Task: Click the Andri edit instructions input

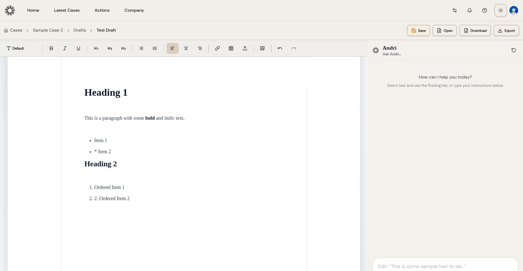Action: click(x=445, y=266)
